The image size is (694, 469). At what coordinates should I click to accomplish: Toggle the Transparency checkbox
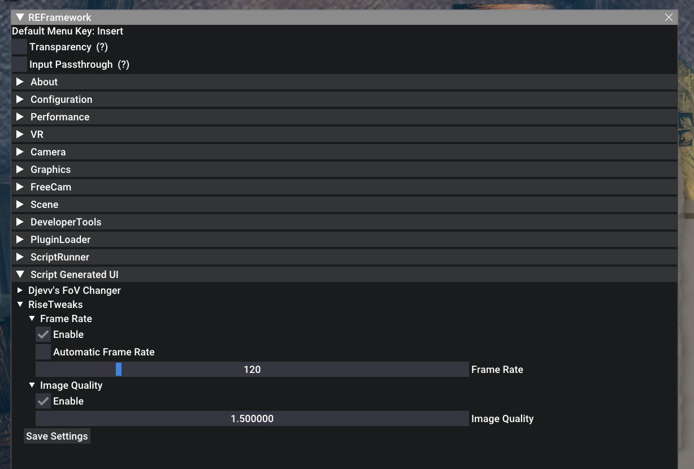(x=19, y=47)
